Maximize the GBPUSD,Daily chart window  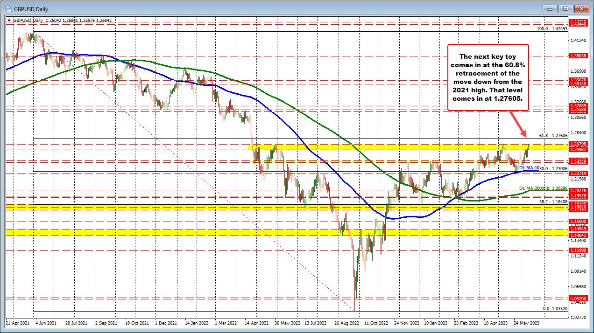coord(566,8)
